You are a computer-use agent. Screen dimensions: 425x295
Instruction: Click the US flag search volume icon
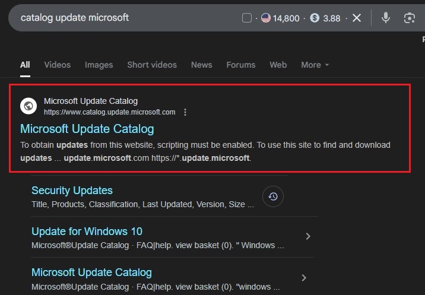coord(266,18)
